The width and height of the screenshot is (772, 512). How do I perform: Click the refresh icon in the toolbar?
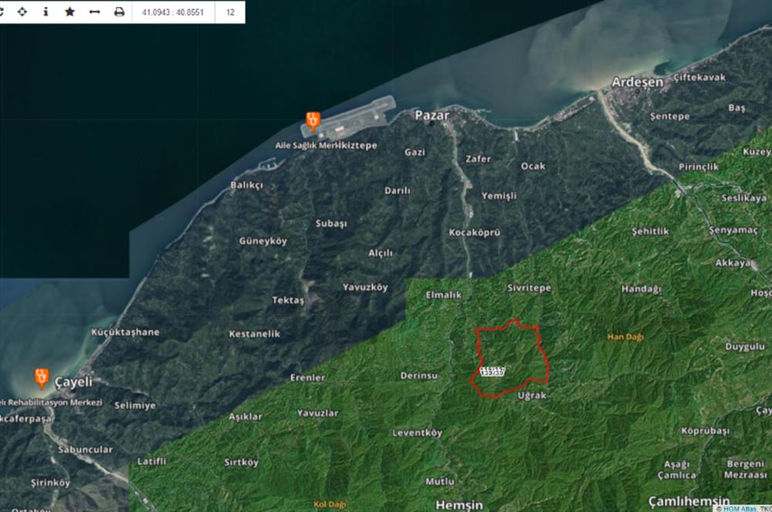tap(3, 12)
